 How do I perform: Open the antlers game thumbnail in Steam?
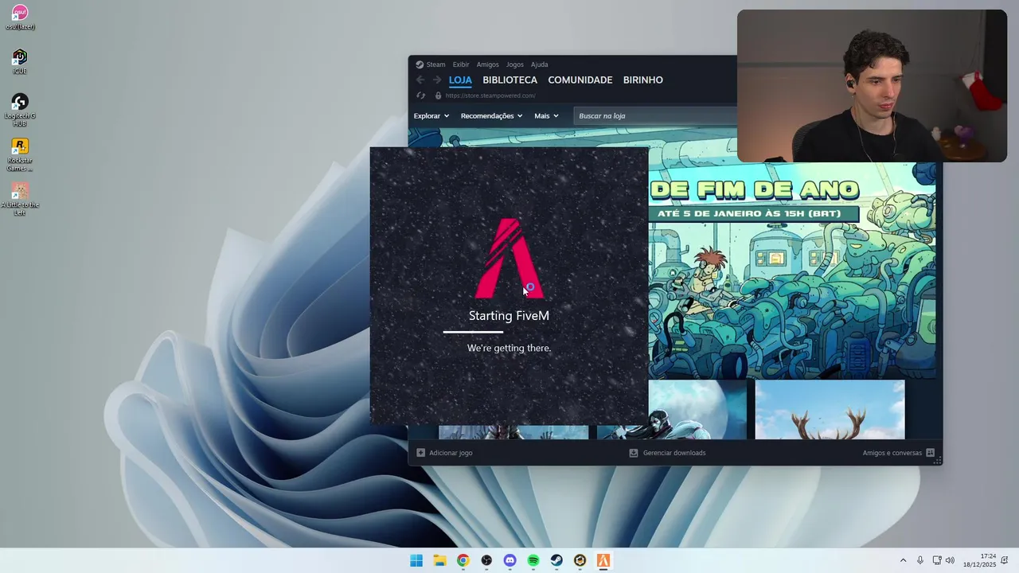(830, 409)
